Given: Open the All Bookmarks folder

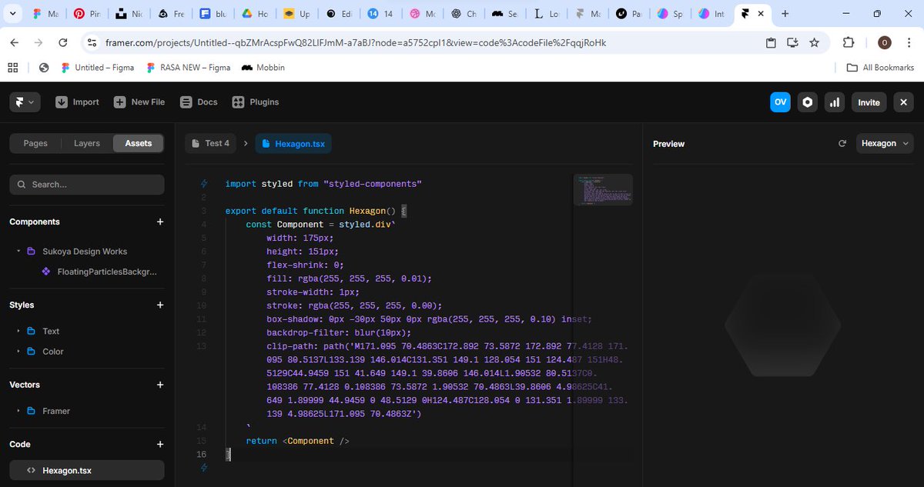Looking at the screenshot, I should point(880,68).
